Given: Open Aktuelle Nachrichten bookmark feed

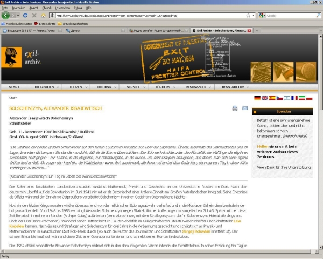Looking at the screenshot, I should pos(73,24).
